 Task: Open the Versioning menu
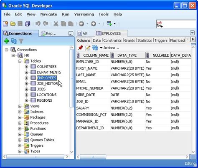pyautogui.click(x=84, y=14)
